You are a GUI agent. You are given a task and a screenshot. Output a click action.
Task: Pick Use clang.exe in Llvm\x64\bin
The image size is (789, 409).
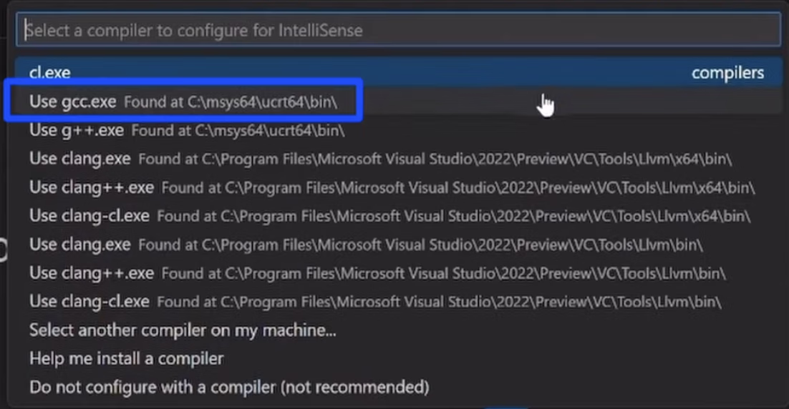(398, 159)
